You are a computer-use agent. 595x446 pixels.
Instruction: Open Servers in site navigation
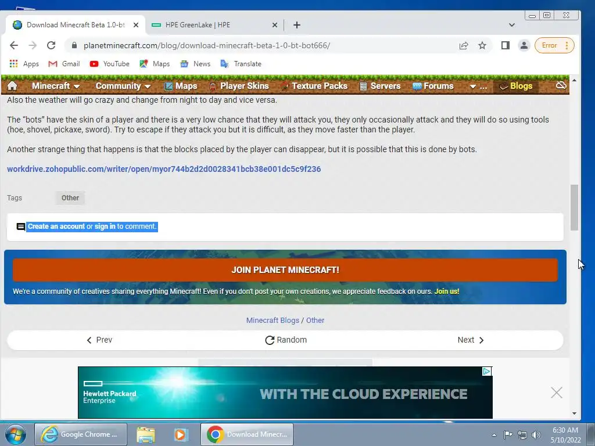(380, 86)
